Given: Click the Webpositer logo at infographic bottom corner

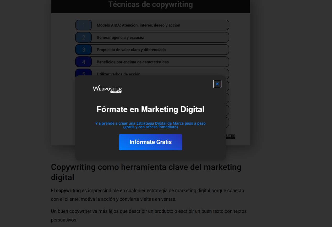Looking at the screenshot, I should (x=231, y=136).
